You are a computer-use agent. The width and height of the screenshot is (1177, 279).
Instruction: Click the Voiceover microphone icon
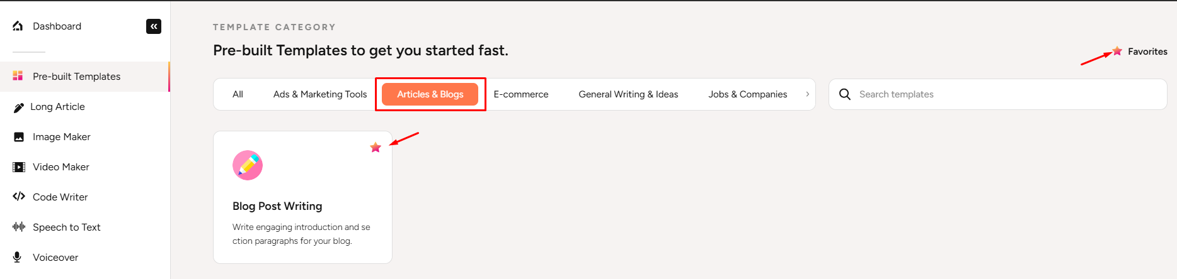point(18,257)
